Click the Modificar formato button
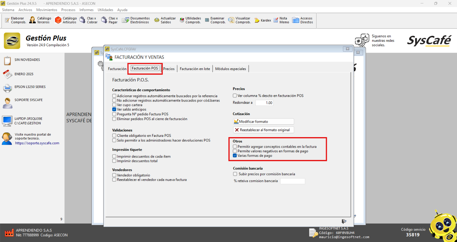 pos(263,122)
